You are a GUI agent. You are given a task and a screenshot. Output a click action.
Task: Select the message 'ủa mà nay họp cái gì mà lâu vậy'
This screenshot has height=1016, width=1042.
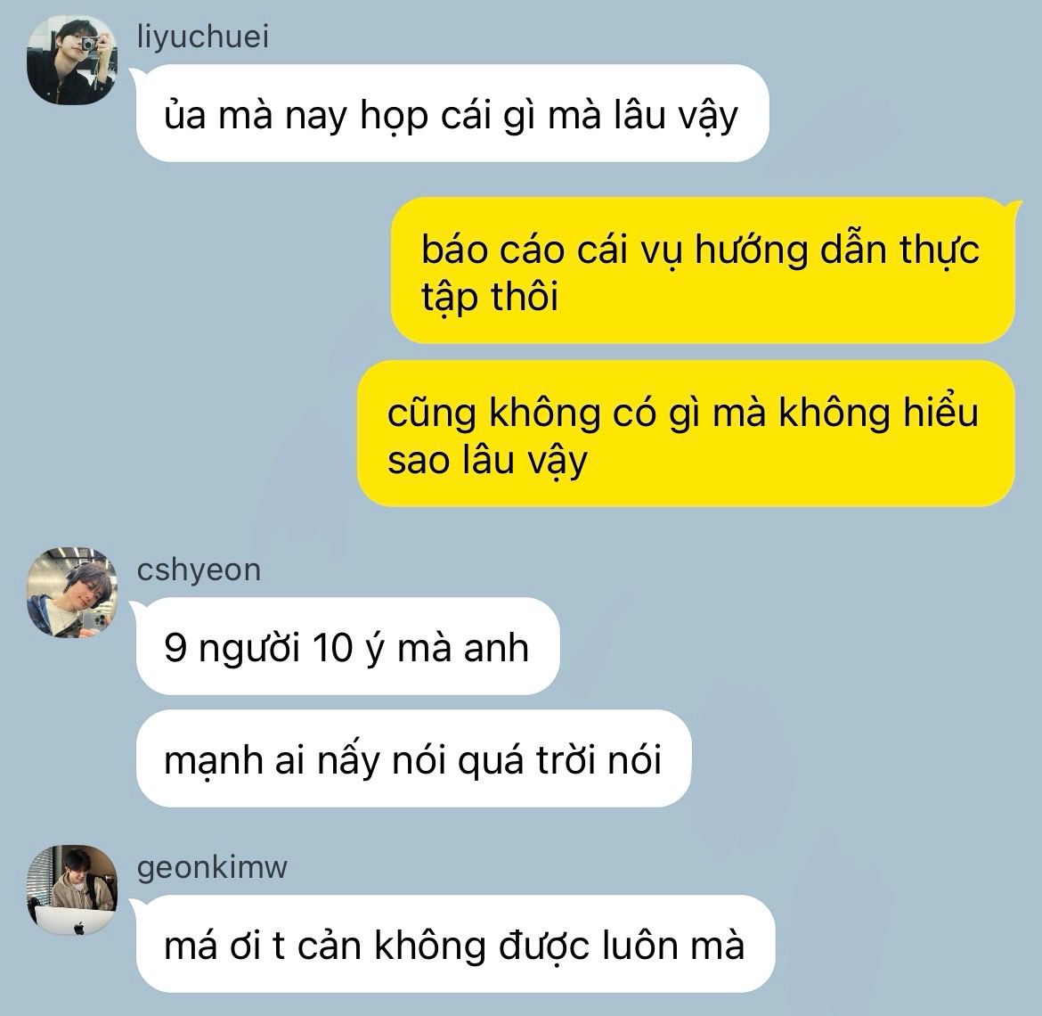click(x=452, y=113)
